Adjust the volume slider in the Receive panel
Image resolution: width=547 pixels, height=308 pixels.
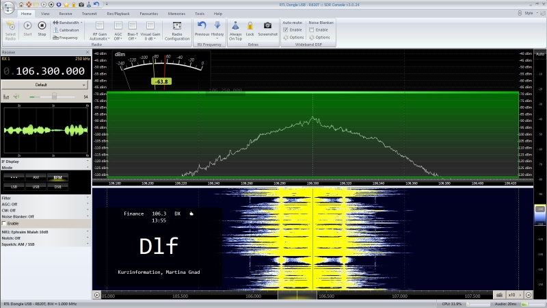coord(54,97)
